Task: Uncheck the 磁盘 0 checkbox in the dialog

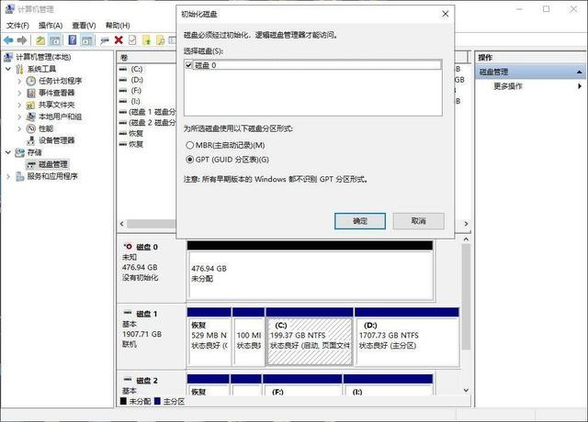Action: click(189, 65)
